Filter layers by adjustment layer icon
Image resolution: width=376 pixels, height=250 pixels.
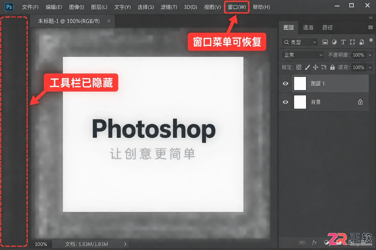[334, 42]
